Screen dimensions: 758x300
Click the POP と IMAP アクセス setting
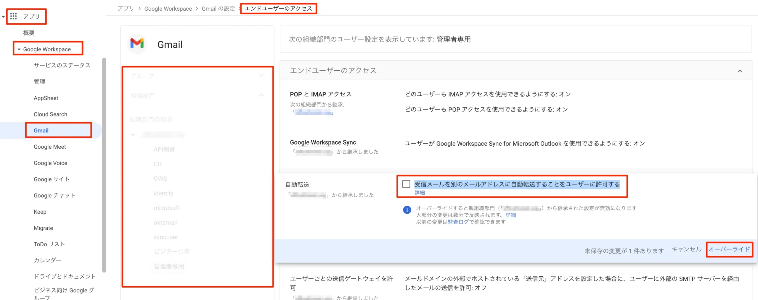320,94
